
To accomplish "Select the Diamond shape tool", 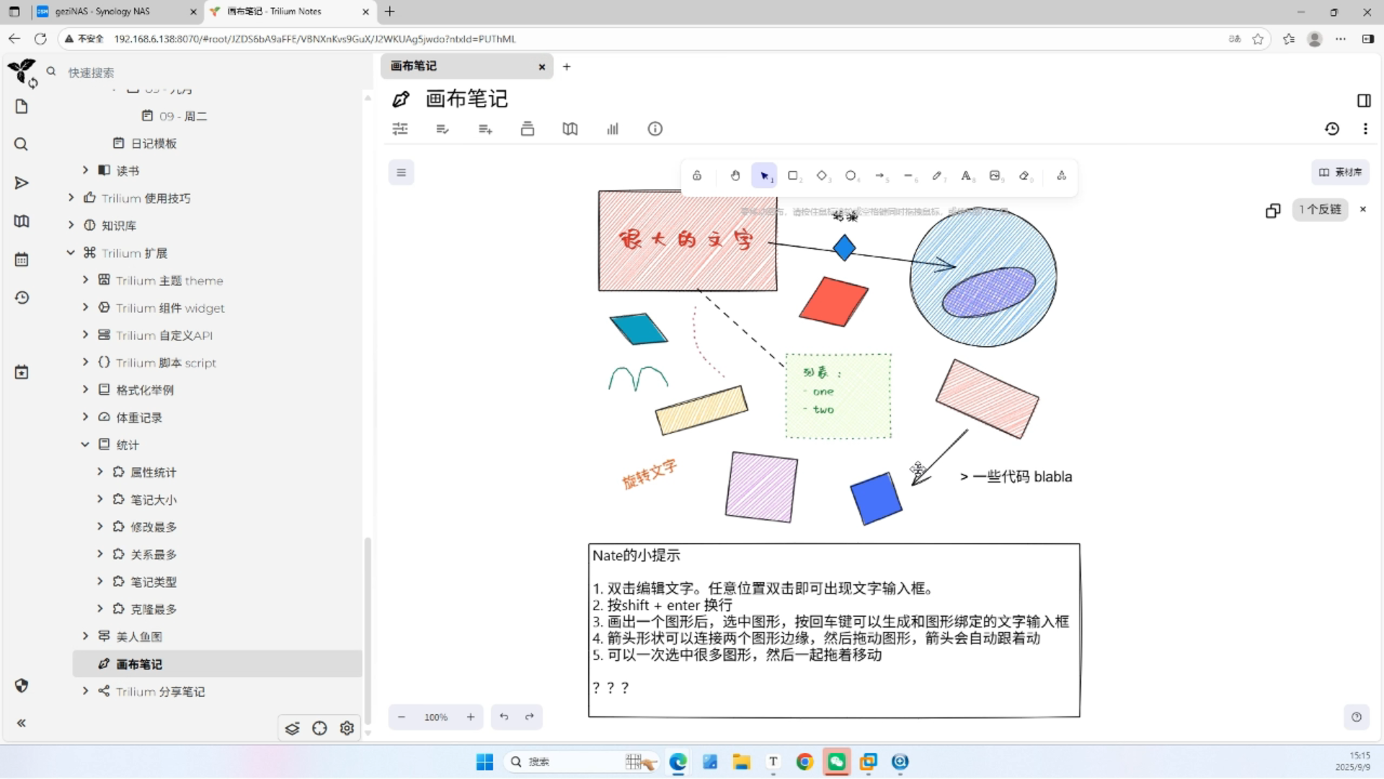I will click(822, 175).
